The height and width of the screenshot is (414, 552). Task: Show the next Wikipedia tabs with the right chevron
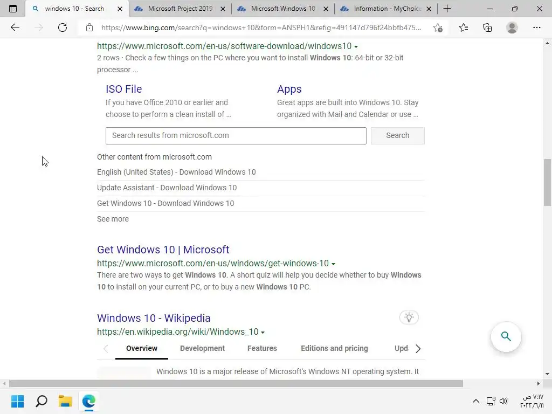click(418, 349)
